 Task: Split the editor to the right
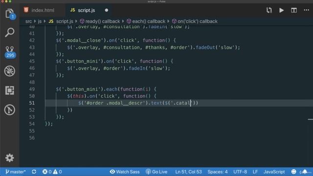click(x=294, y=10)
